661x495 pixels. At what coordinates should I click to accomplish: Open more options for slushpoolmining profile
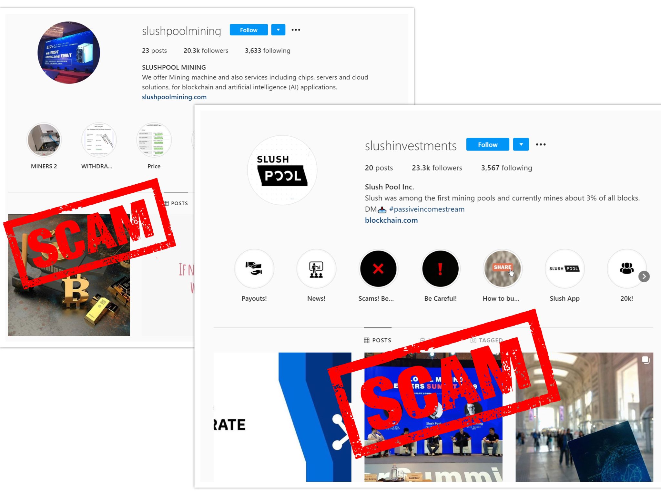click(x=296, y=30)
